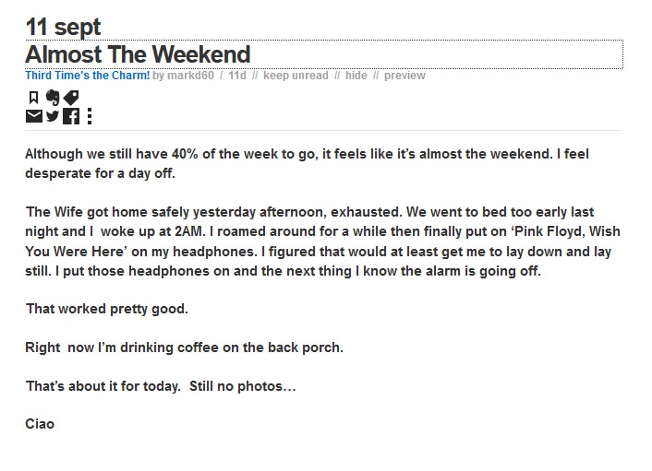The image size is (652, 471).
Task: Save article to Evernote elephant icon
Action: pyautogui.click(x=53, y=98)
